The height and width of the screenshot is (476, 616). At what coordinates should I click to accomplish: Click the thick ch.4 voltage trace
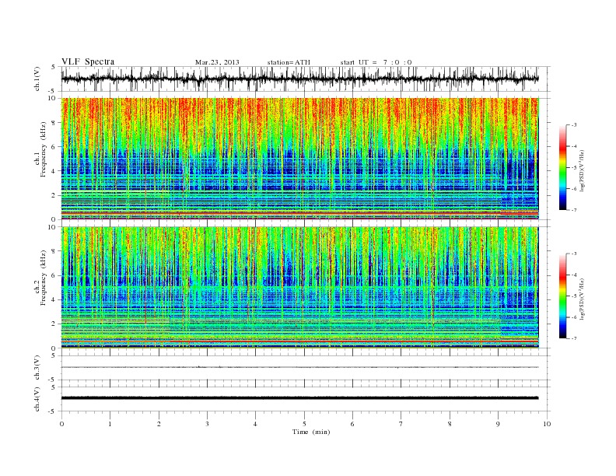click(x=299, y=398)
